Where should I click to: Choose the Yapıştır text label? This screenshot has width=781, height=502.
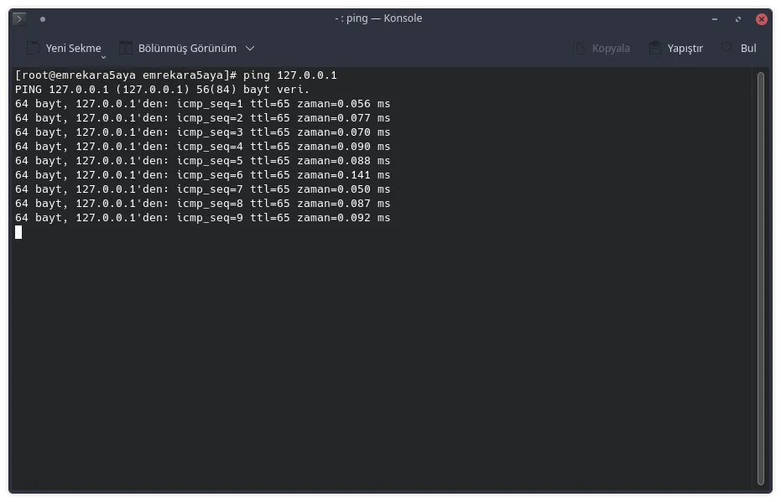tap(685, 49)
